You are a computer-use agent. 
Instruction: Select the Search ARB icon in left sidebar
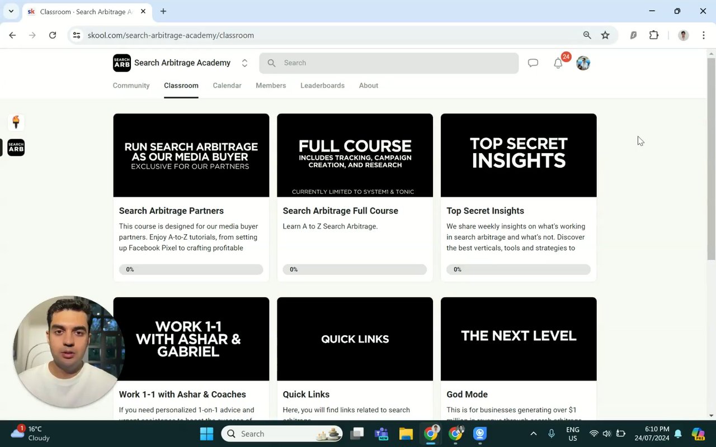[16, 148]
